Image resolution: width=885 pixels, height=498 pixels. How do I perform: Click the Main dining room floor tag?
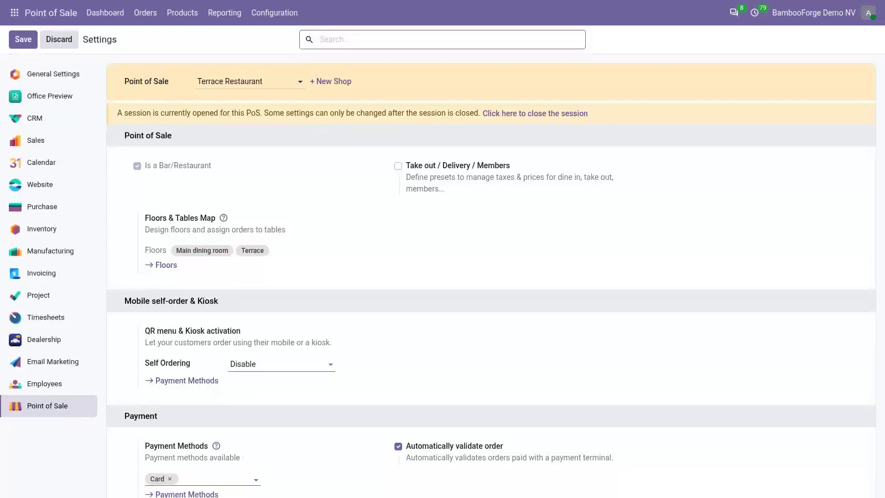[202, 251]
